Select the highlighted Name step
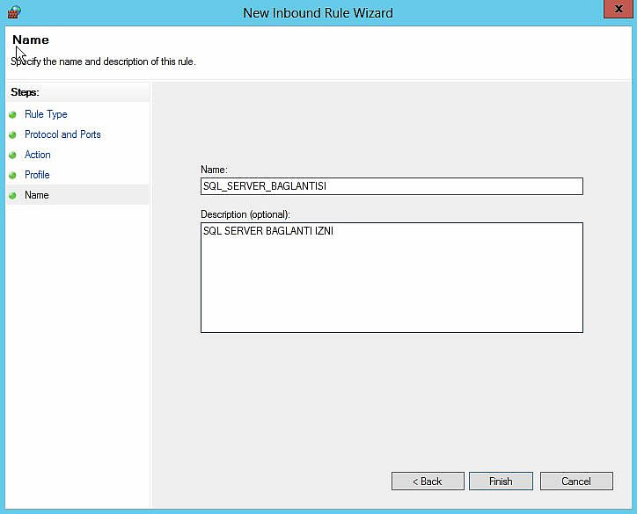The height and width of the screenshot is (514, 637). click(x=37, y=195)
